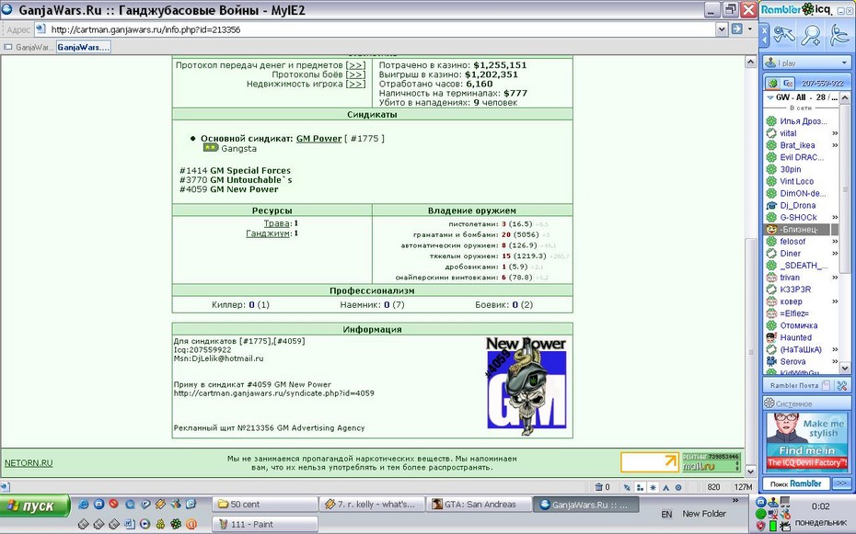Open ICQ settings tools icon
856x534 pixels.
pos(842,385)
